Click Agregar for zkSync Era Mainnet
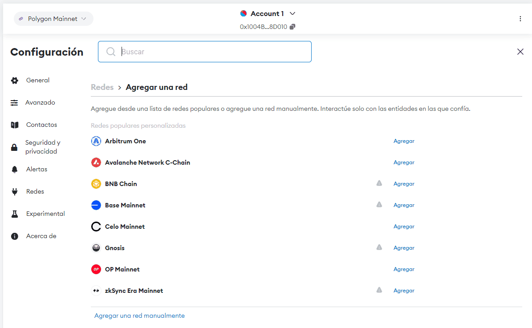This screenshot has height=328, width=532. coord(404,291)
